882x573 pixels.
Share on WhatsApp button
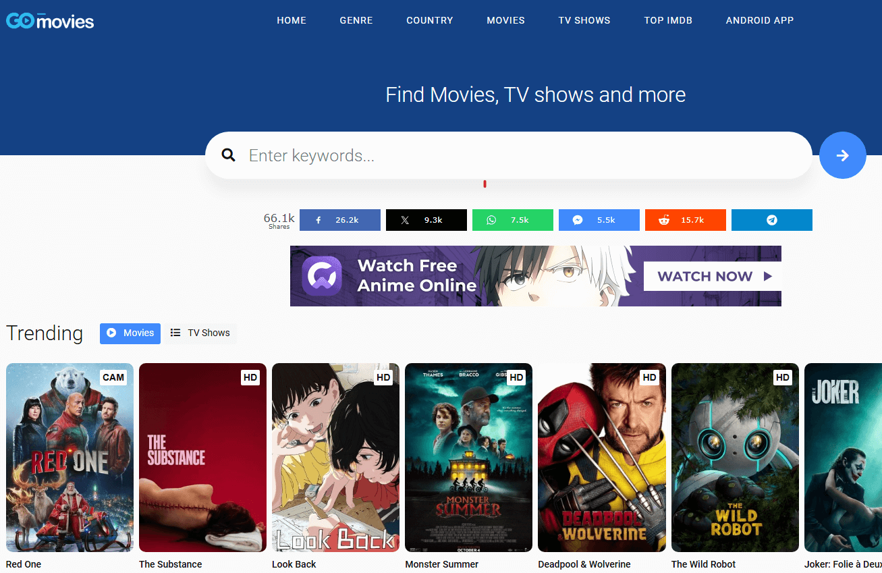[512, 220]
